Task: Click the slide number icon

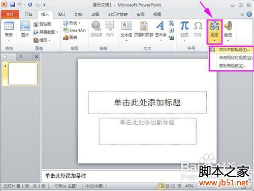Action: [171, 31]
